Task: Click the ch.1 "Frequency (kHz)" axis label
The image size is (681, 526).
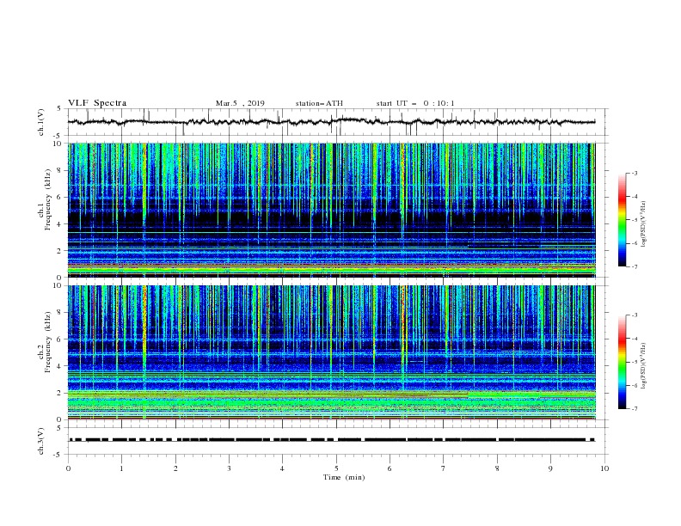Action: click(48, 199)
